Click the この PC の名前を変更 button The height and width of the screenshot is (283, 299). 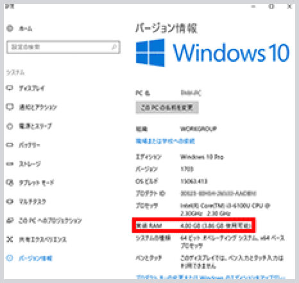[x=167, y=107]
